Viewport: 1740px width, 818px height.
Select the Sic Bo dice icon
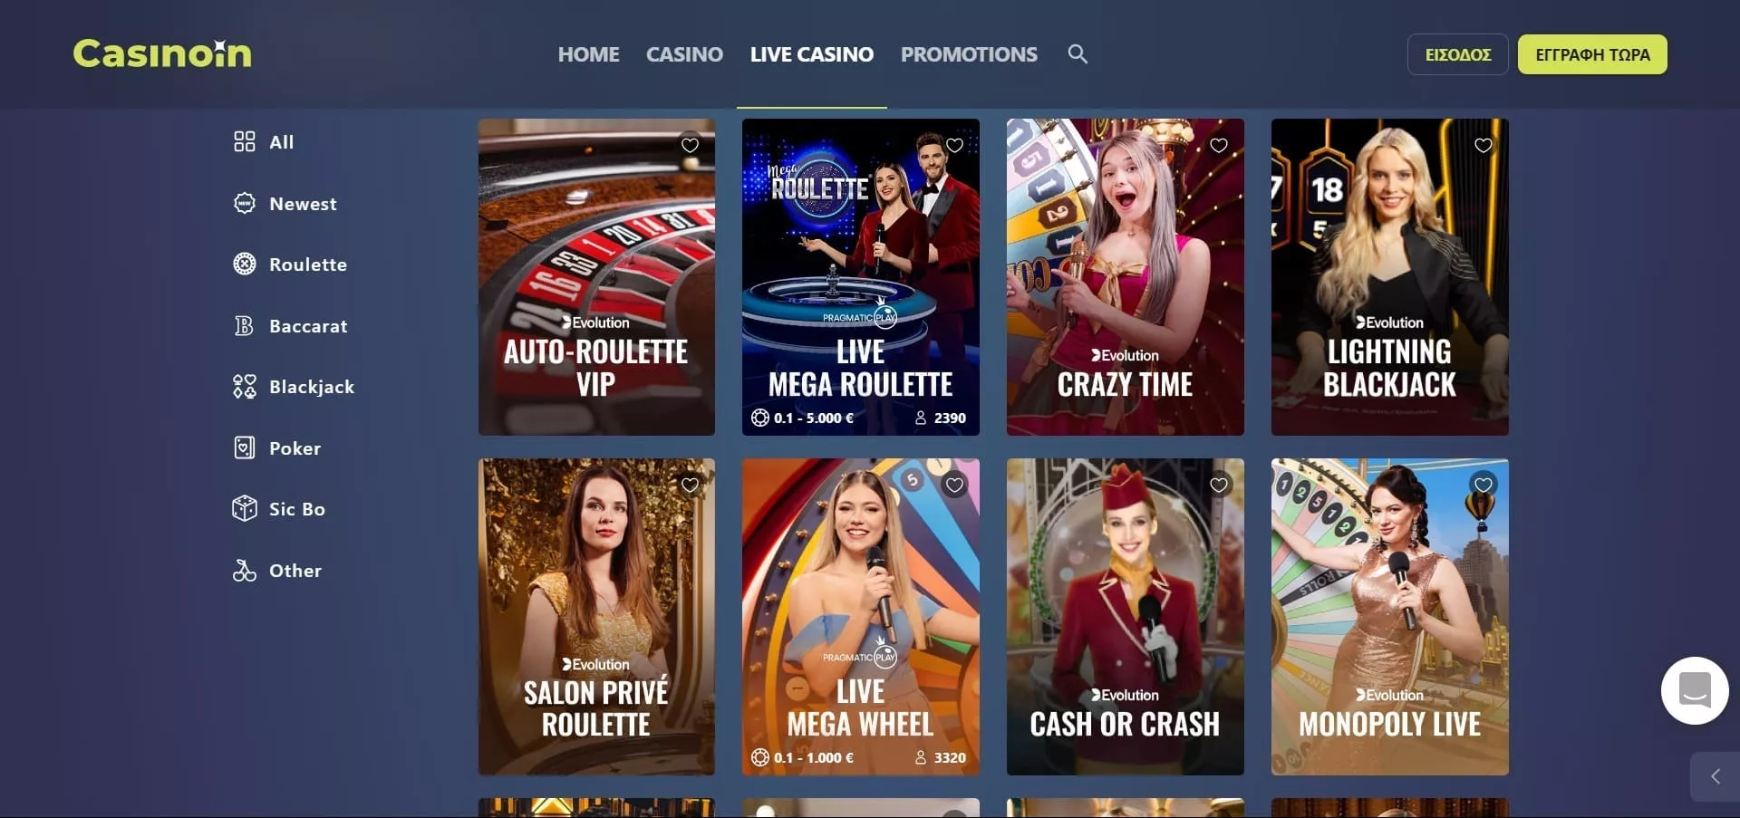pyautogui.click(x=245, y=508)
